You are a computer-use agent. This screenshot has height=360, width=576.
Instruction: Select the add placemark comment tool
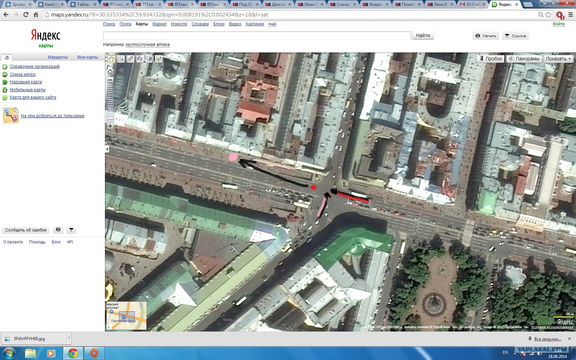(149, 59)
